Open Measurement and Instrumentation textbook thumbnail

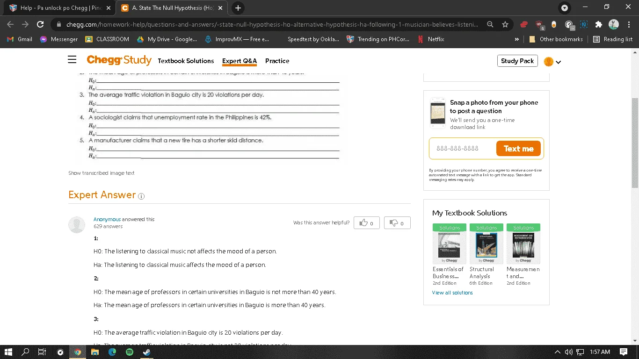tap(523, 244)
